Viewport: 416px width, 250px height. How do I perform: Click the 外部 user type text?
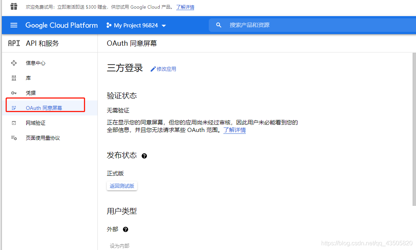pyautogui.click(x=112, y=229)
